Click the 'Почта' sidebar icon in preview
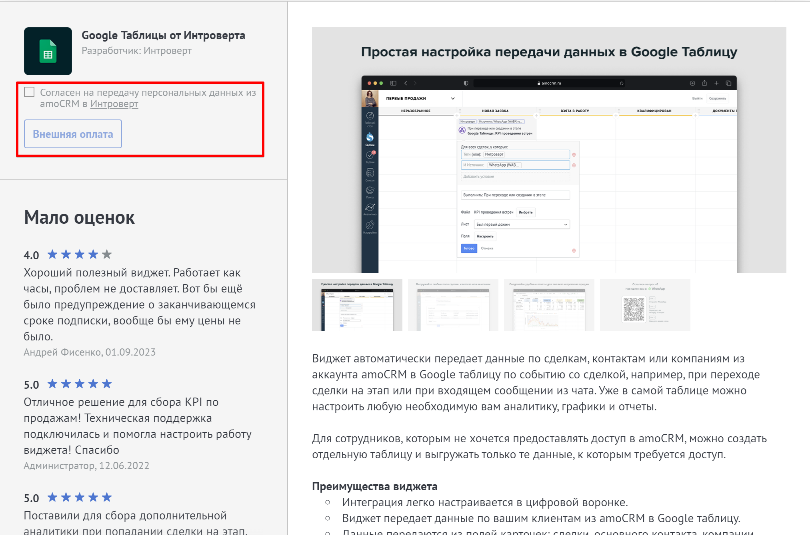The height and width of the screenshot is (535, 810). click(370, 192)
